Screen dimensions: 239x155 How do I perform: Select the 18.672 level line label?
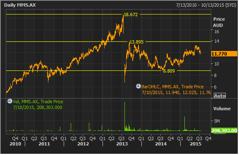131,15
